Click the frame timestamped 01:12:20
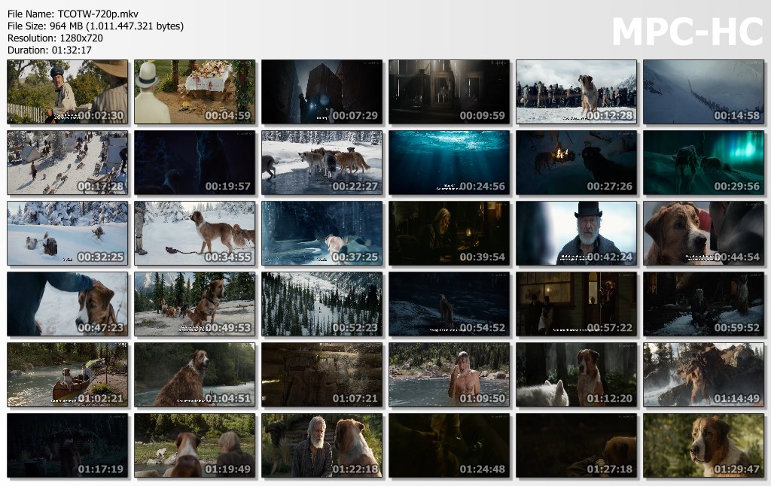The width and height of the screenshot is (771, 486). pyautogui.click(x=576, y=375)
